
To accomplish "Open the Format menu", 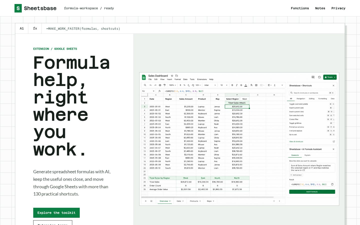I will [177, 79].
